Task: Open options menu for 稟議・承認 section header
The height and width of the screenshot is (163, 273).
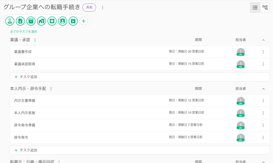Action: point(35,40)
